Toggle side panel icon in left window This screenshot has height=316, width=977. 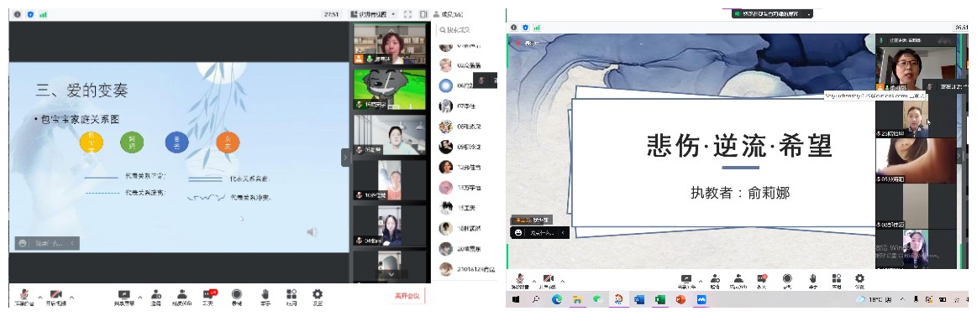pyautogui.click(x=423, y=13)
